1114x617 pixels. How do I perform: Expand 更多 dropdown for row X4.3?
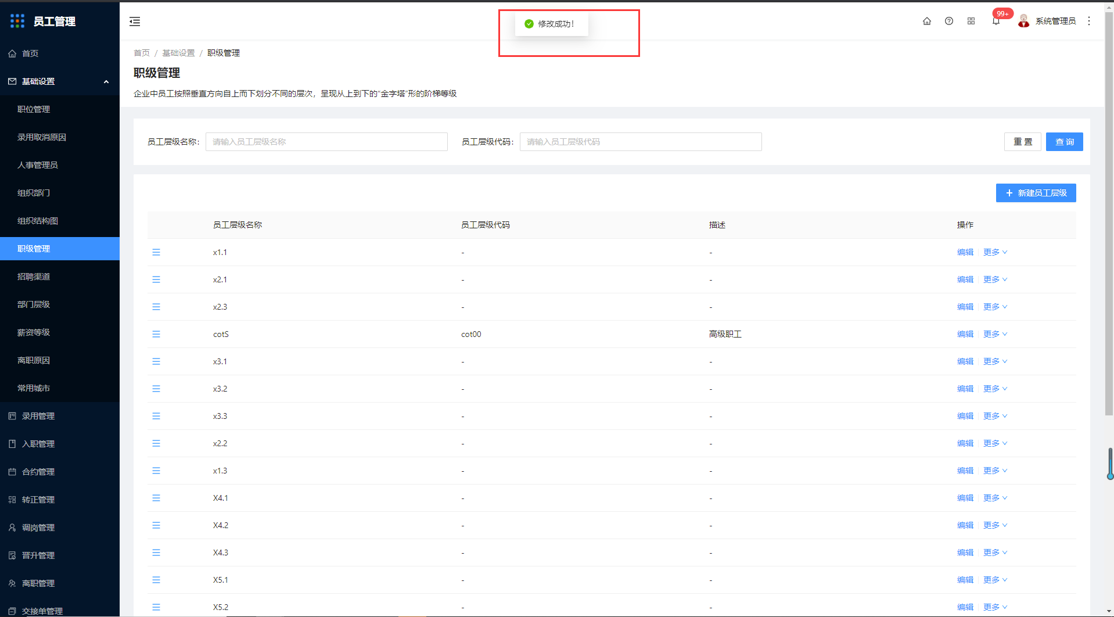995,553
